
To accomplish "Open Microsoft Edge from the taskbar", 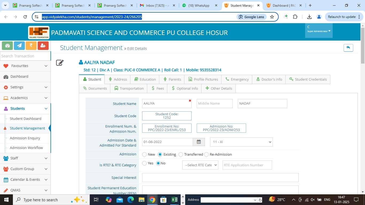I will [130, 200].
